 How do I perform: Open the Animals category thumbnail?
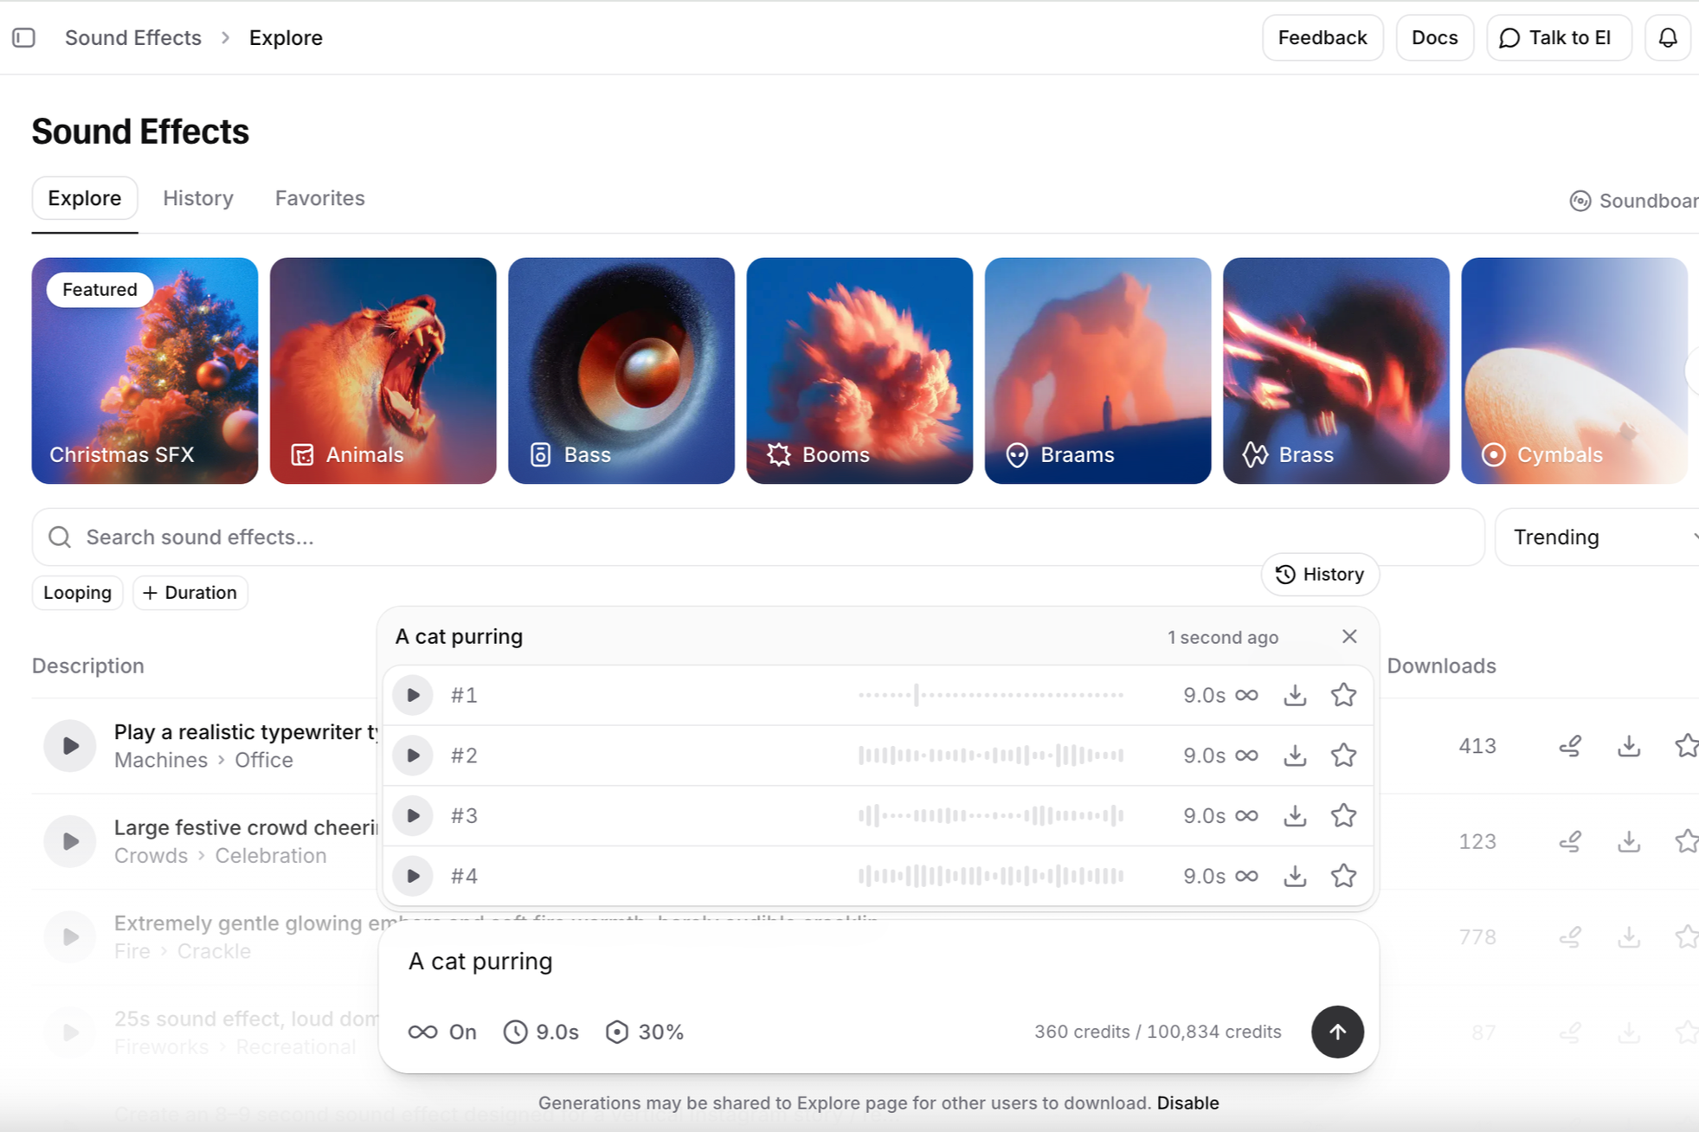point(383,370)
